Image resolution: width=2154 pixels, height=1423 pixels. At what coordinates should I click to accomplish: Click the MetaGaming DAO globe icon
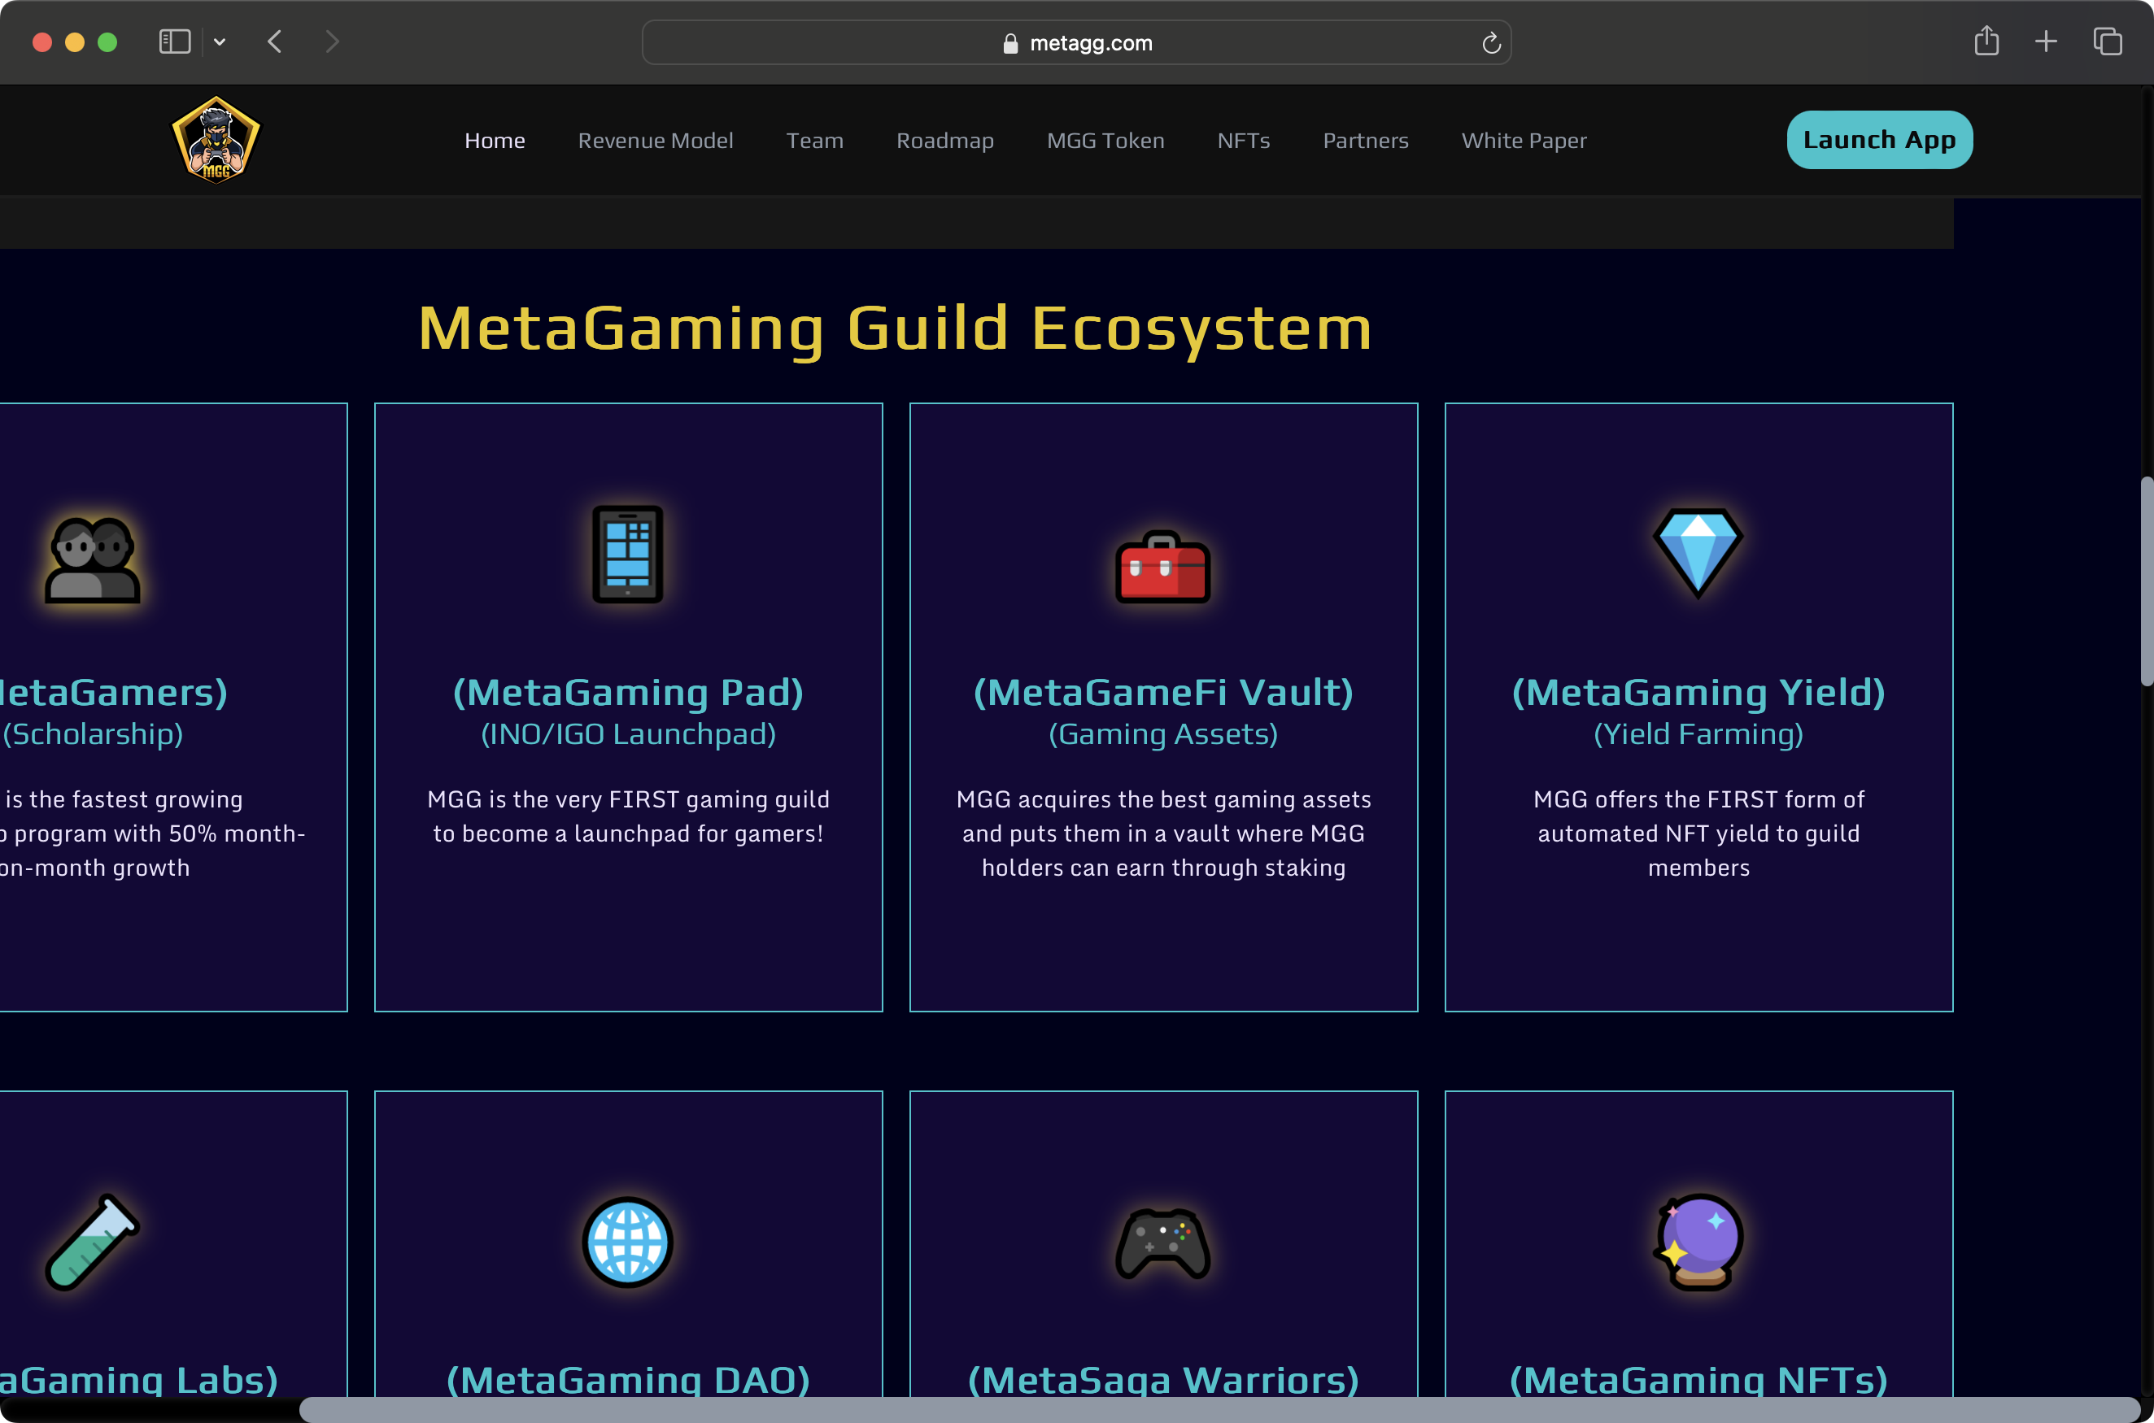click(627, 1242)
